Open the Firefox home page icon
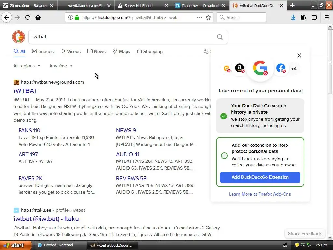333x250 pixels. pos(38,18)
